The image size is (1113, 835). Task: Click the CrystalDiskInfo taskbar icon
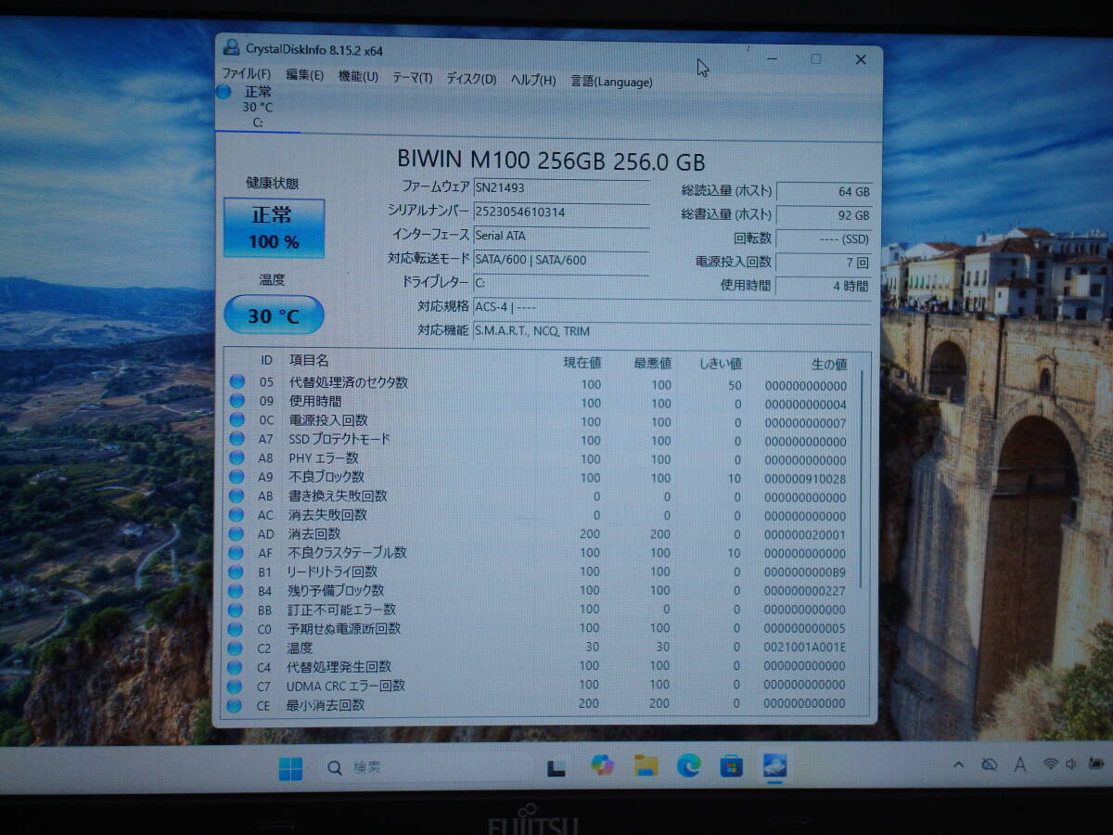[774, 765]
